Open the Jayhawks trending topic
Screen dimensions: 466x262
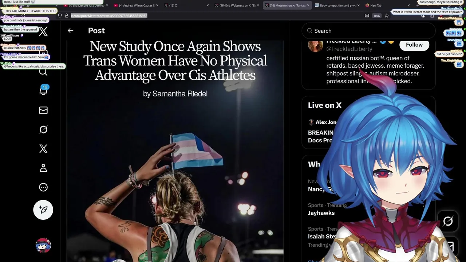pos(321,213)
